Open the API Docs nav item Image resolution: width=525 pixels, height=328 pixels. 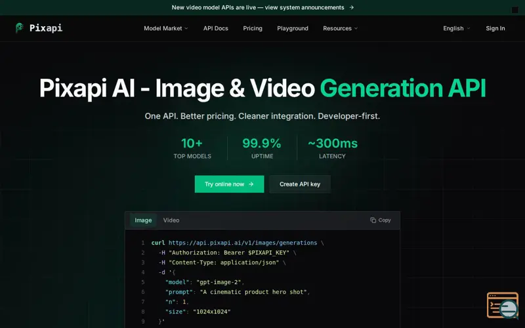tap(216, 28)
